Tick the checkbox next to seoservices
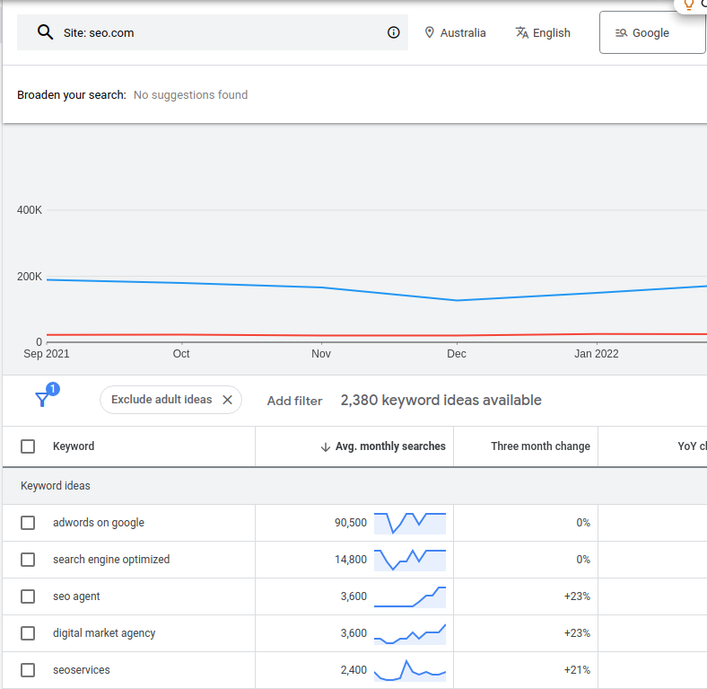Viewport: 707px width, 689px height. 28,670
